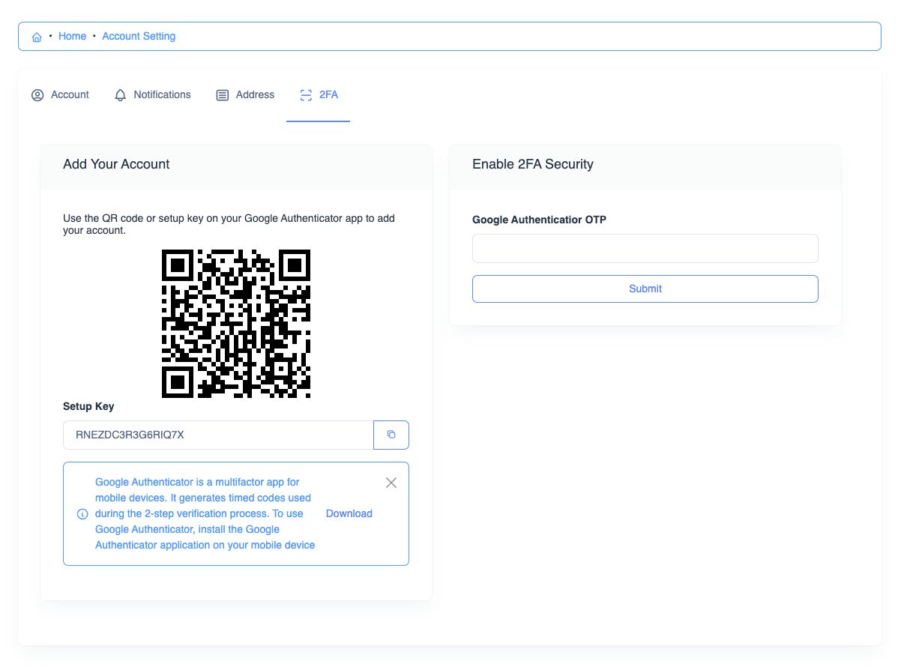The image size is (901, 667).
Task: Switch to the Notifications tab
Action: [x=162, y=95]
